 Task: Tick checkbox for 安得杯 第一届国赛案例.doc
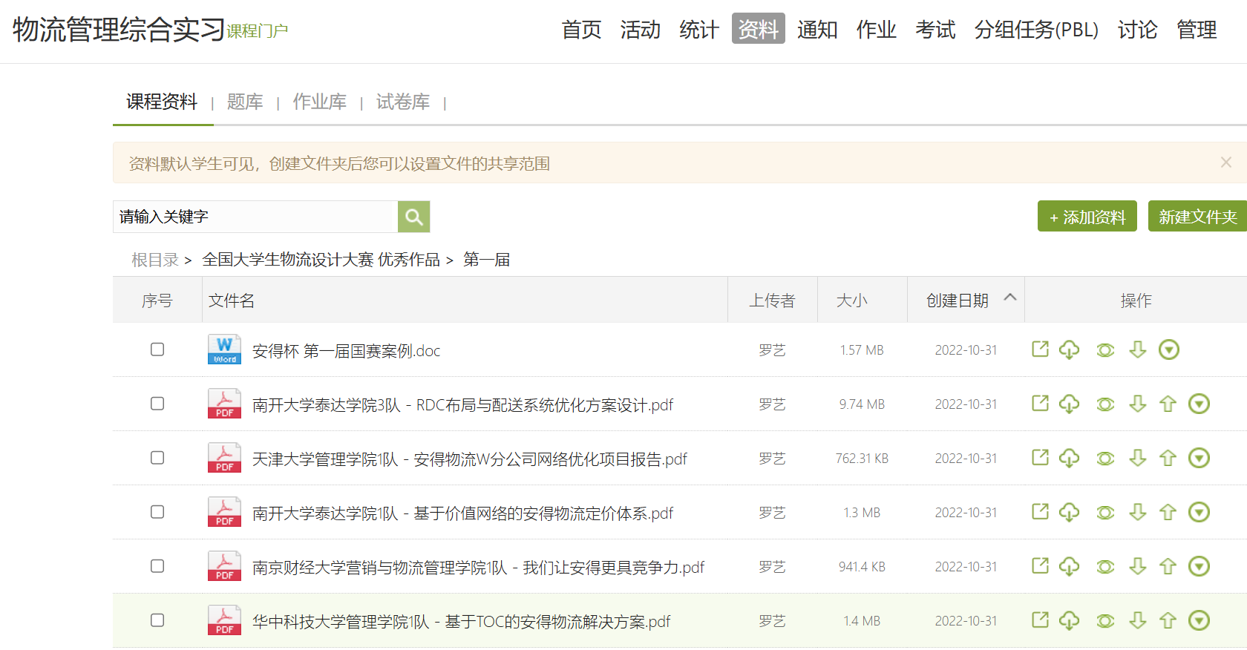point(157,349)
